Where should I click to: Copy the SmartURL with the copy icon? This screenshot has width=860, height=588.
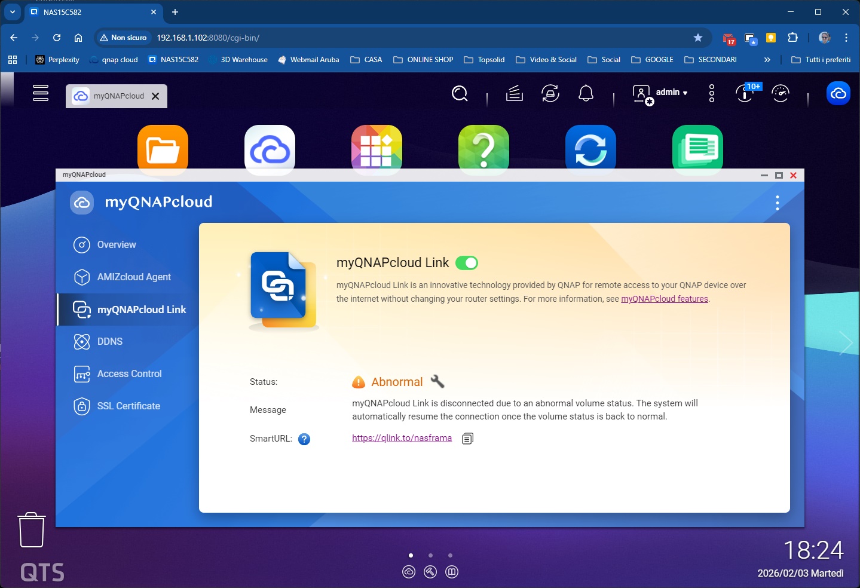tap(467, 439)
